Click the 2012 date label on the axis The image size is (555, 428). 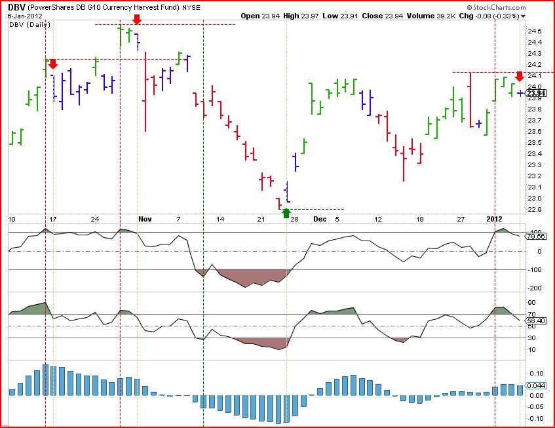pos(494,219)
